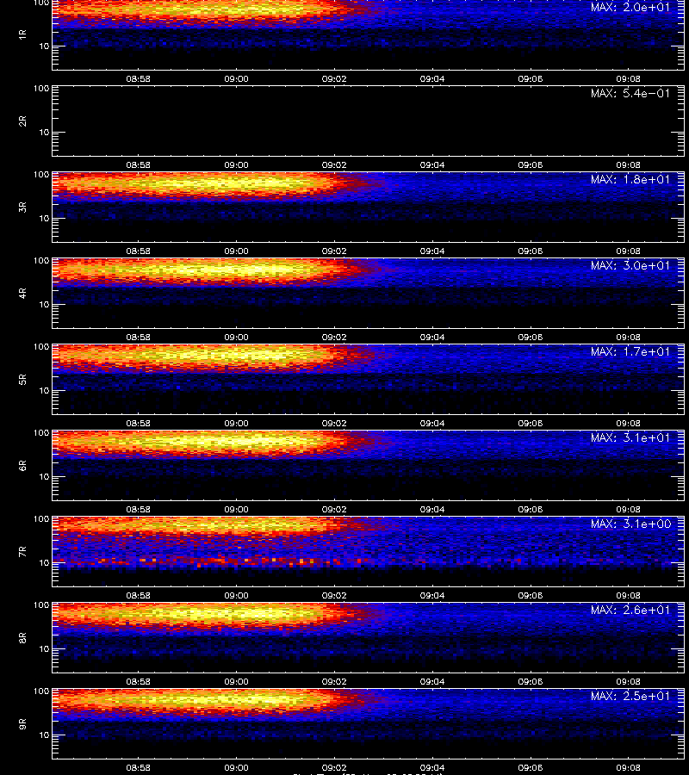Click the 09:02 time label under panel 9R
Screen dimensions: 689x775
[334, 768]
